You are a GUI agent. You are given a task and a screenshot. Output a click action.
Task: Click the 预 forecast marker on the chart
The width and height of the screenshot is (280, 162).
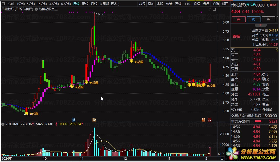coord(204,120)
